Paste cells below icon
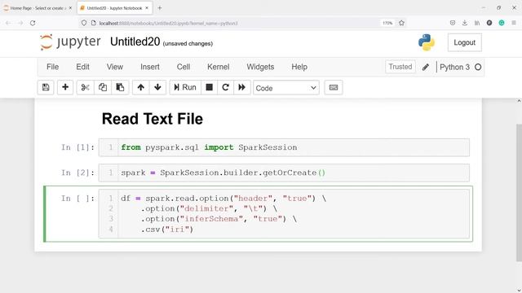 point(120,87)
